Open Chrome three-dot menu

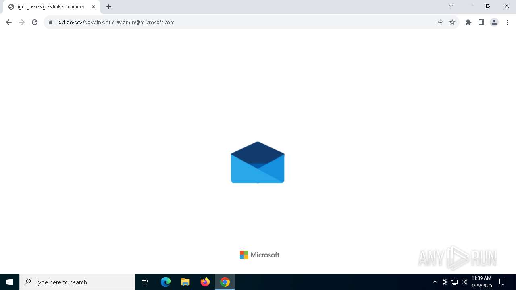click(507, 23)
